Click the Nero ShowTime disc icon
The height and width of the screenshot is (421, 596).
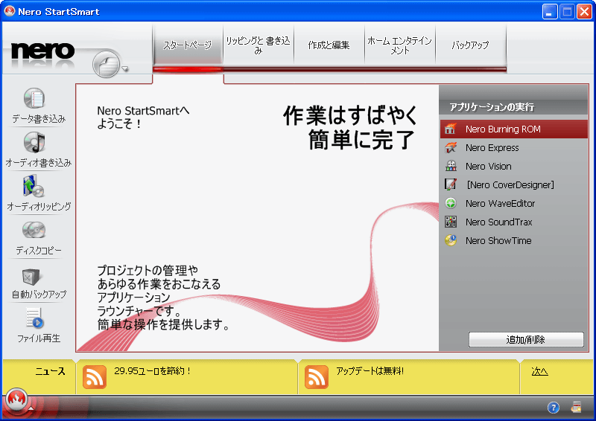coord(451,240)
